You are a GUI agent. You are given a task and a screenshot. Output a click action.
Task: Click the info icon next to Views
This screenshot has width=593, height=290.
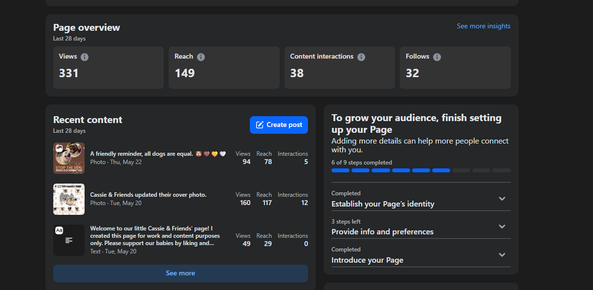coord(85,57)
